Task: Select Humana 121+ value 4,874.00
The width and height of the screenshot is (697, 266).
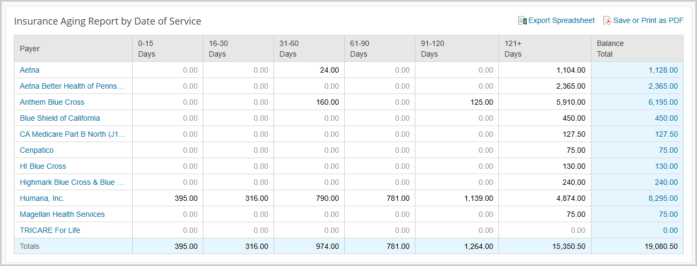Action: point(571,198)
